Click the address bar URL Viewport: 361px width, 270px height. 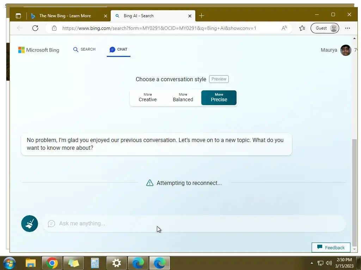(x=159, y=28)
